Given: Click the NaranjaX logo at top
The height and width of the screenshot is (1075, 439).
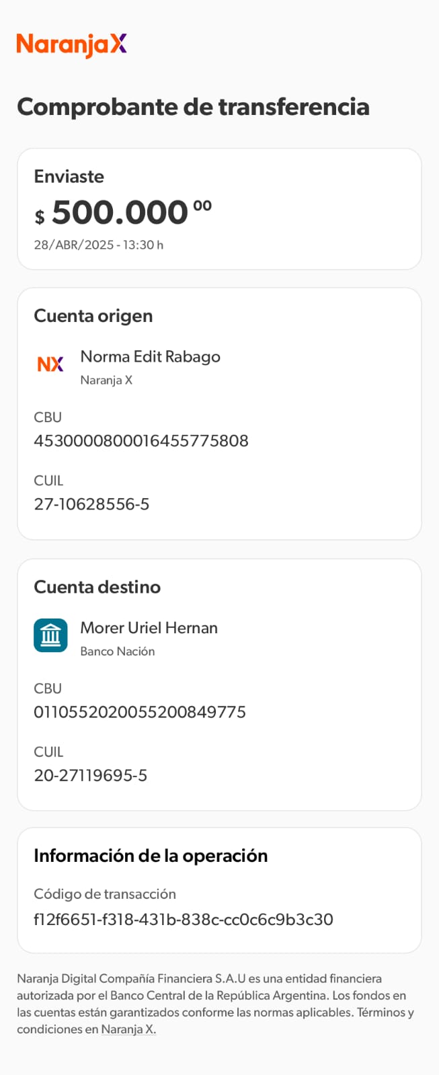Looking at the screenshot, I should 71,45.
